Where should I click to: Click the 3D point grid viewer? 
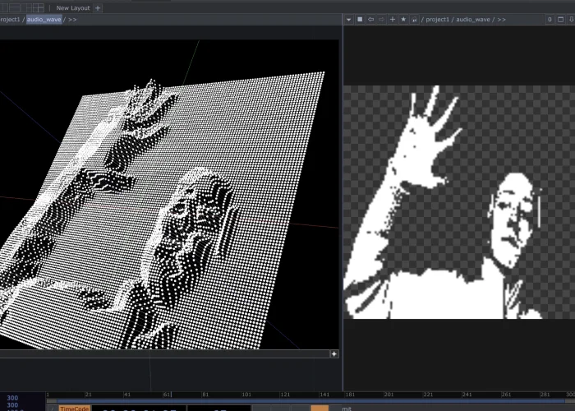click(x=169, y=195)
